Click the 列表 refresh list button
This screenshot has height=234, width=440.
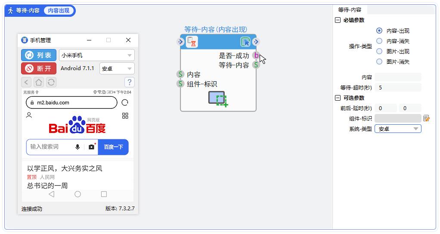pyautogui.click(x=39, y=55)
